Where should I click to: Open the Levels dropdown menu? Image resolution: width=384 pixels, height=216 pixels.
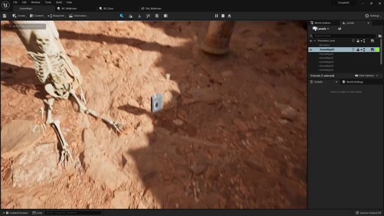pos(321,29)
